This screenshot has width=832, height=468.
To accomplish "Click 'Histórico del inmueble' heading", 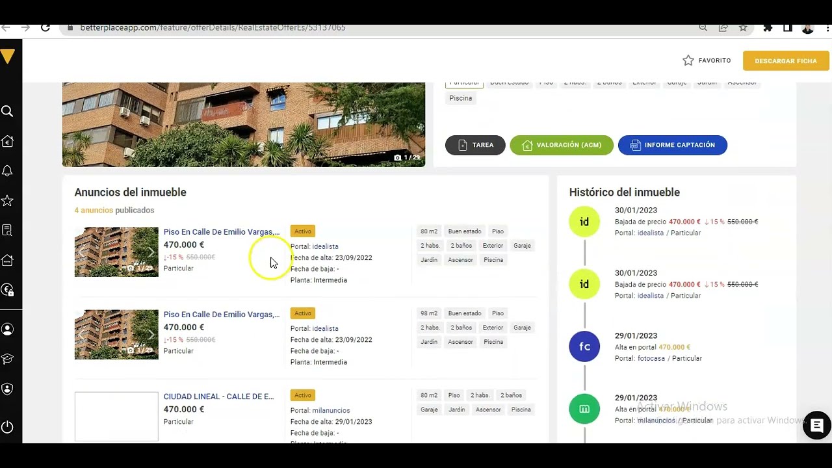I will [x=625, y=192].
